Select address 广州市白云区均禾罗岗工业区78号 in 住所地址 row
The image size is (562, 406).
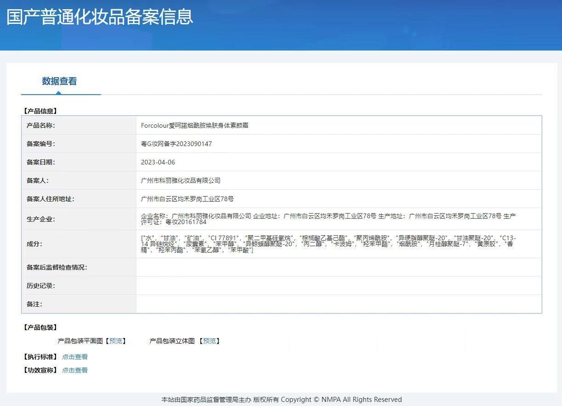(x=187, y=199)
